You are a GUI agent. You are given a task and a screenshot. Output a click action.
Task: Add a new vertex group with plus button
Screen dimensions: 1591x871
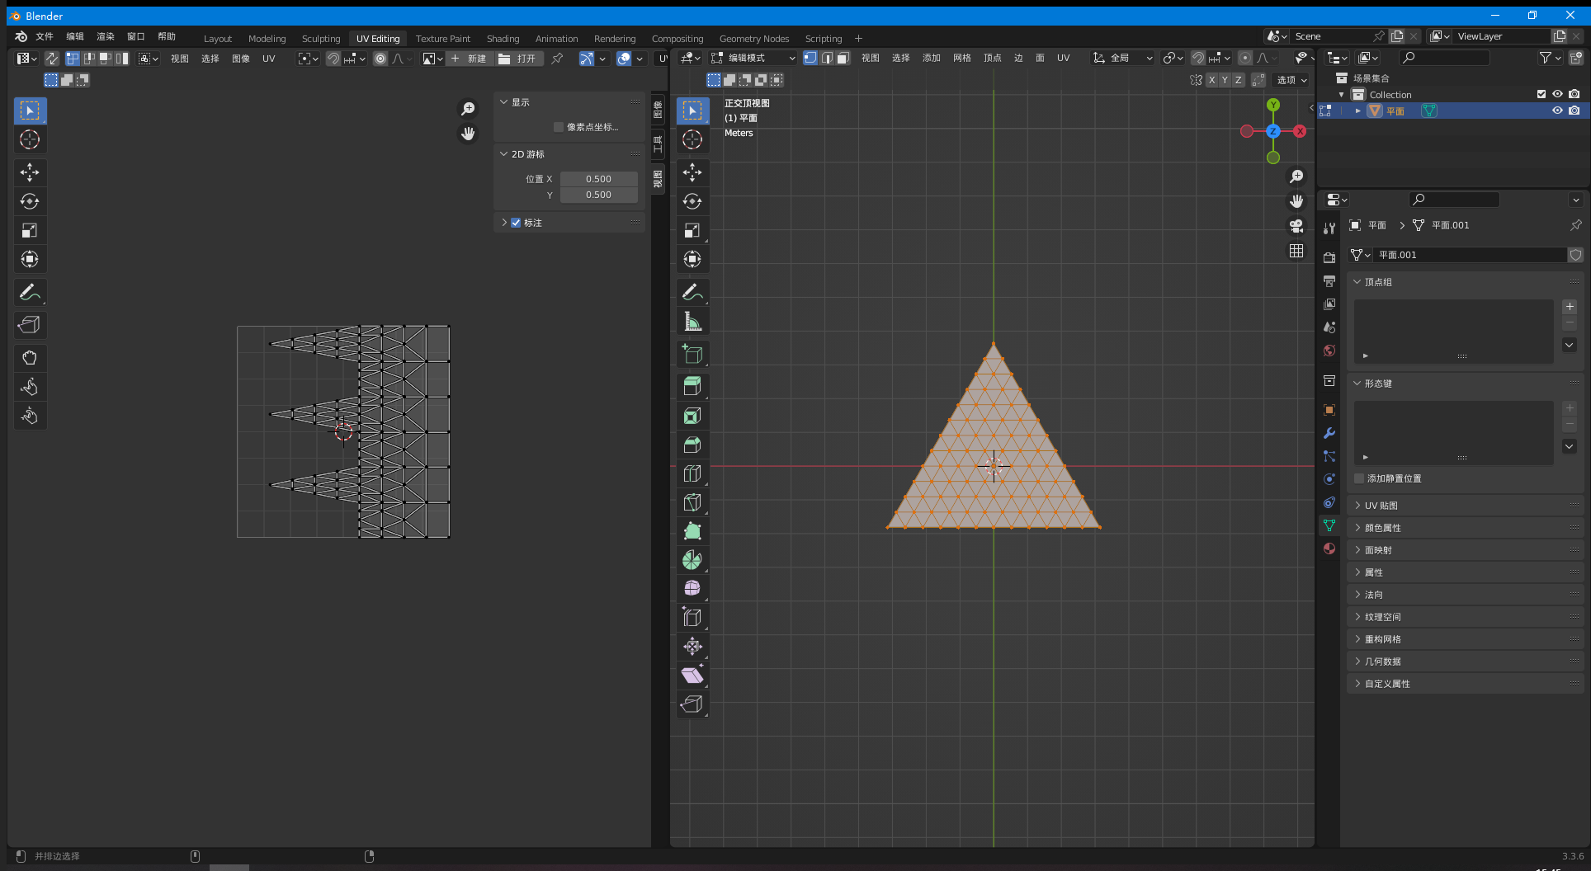pos(1570,307)
